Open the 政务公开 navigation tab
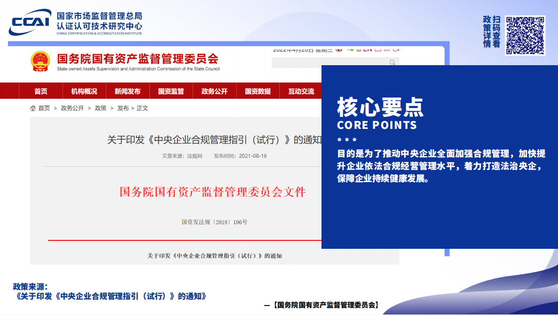Screen dimensions: 558x315 tap(214, 91)
